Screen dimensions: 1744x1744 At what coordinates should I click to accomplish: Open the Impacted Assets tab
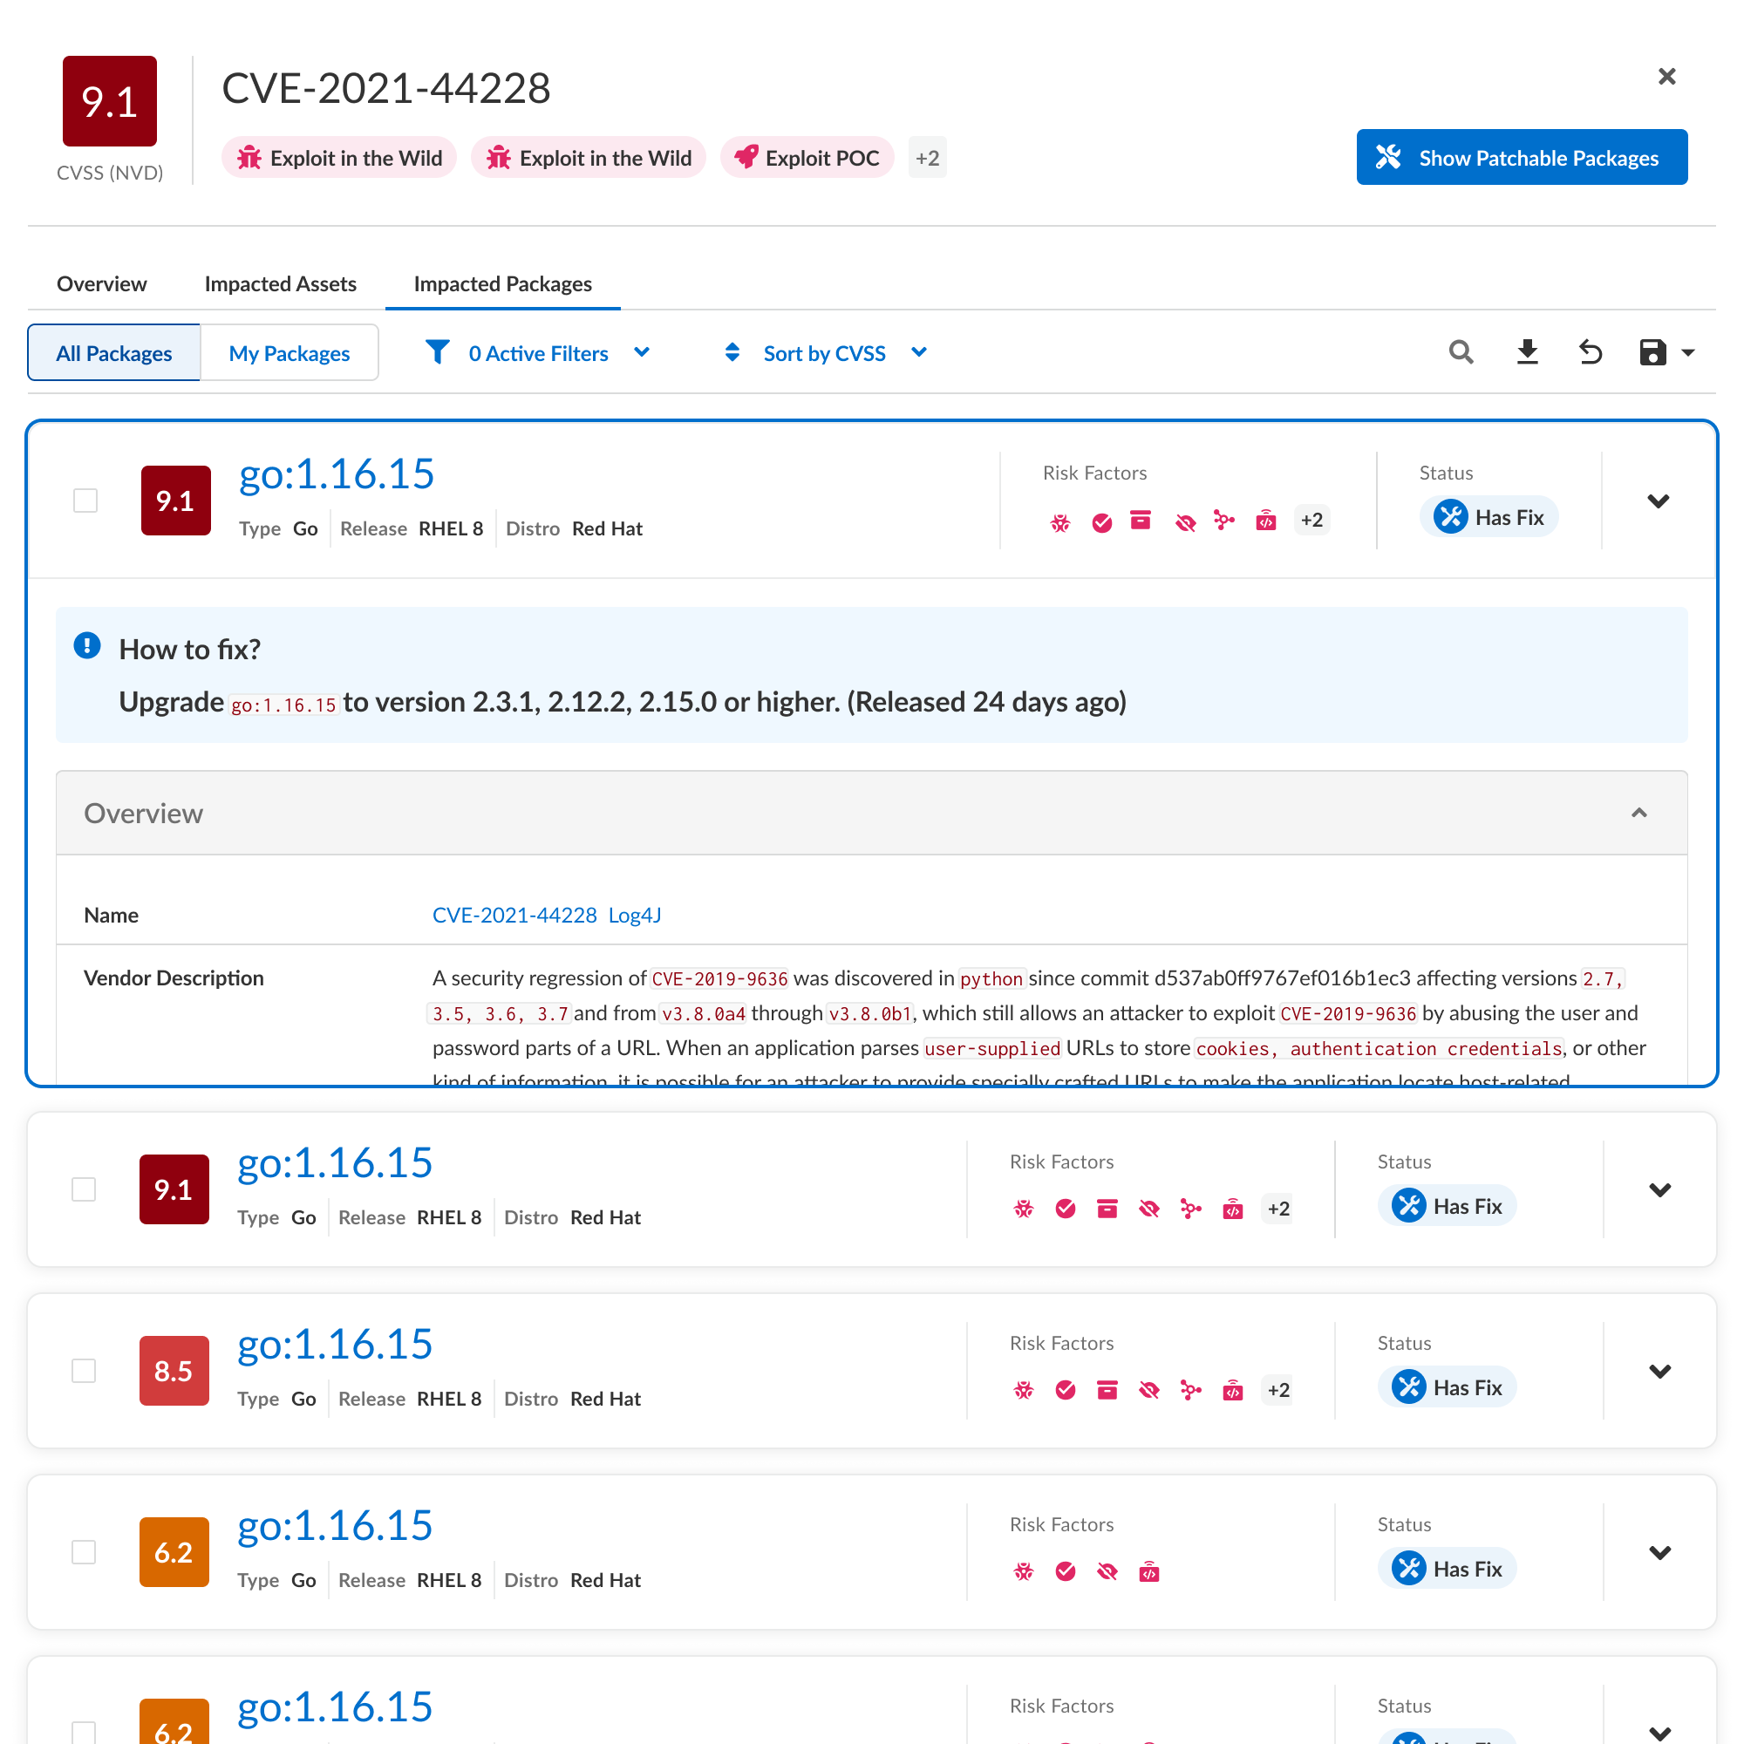tap(280, 283)
